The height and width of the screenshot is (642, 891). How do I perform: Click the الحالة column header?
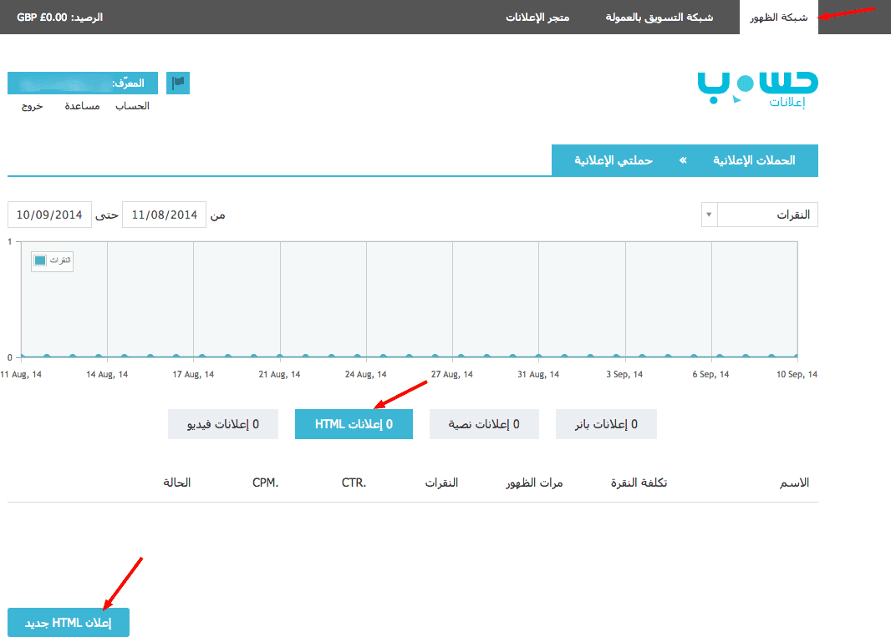(x=176, y=483)
